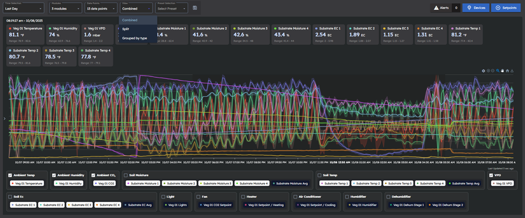Choose Split from the View menu
This screenshot has width=525, height=218.
[x=126, y=29]
